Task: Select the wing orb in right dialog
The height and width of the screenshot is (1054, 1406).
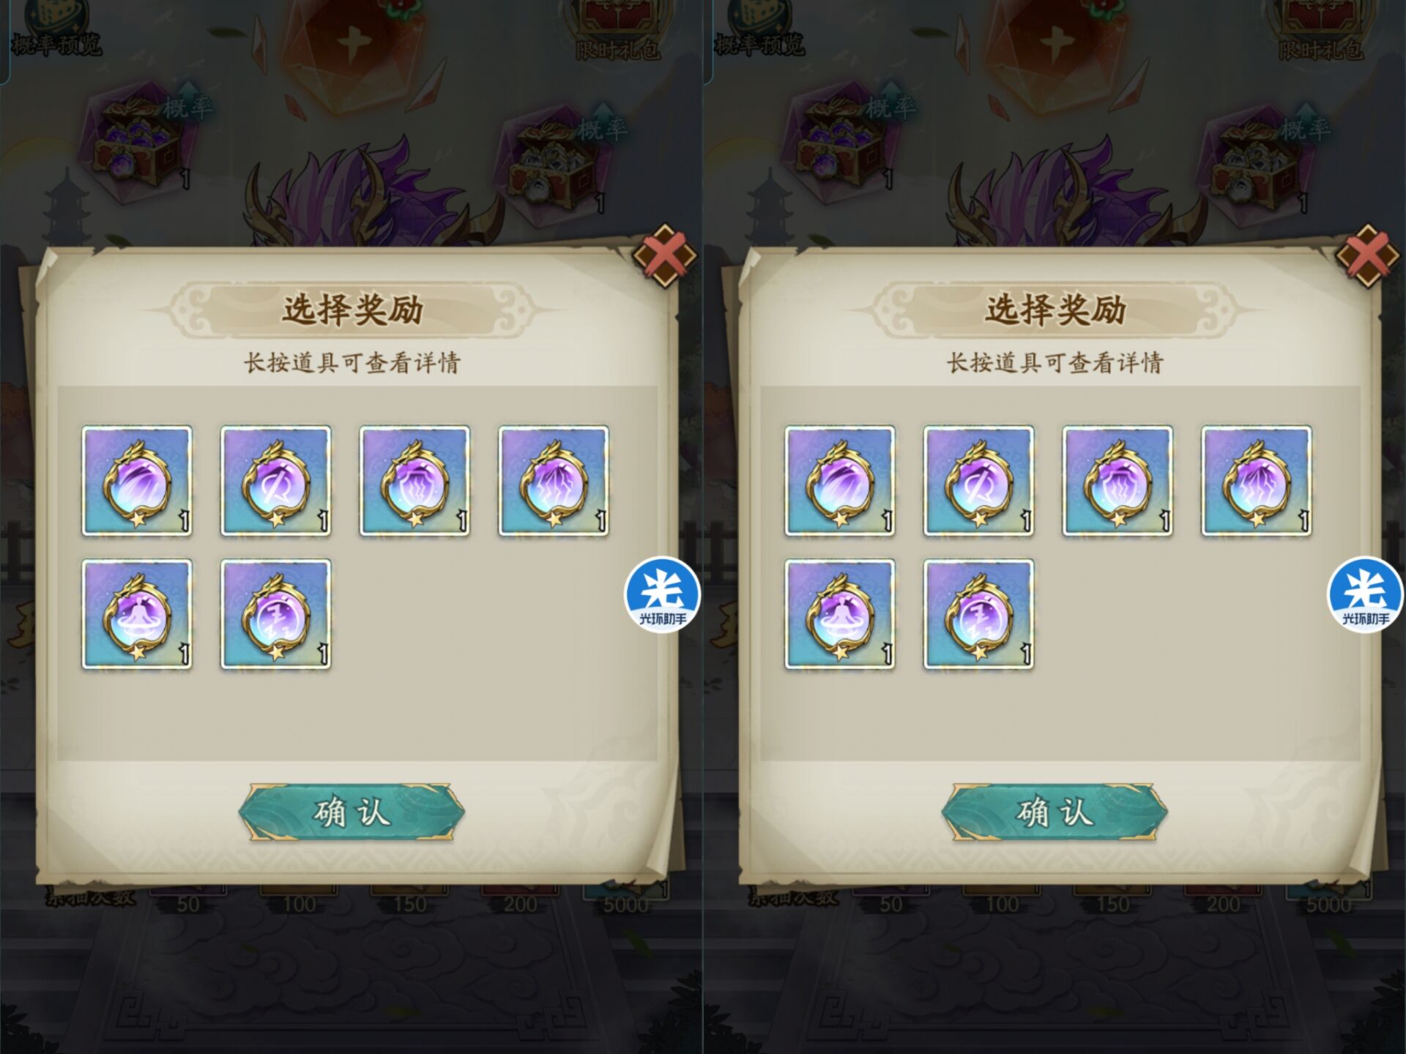Action: [x=840, y=481]
